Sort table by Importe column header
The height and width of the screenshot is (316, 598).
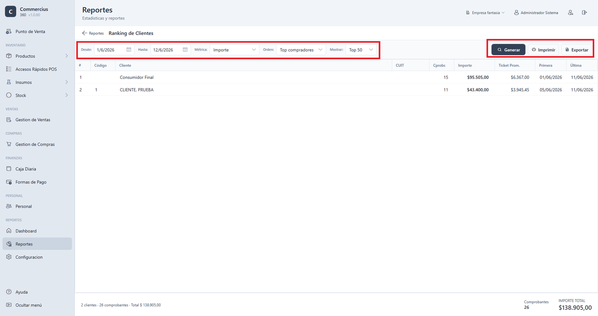[465, 65]
